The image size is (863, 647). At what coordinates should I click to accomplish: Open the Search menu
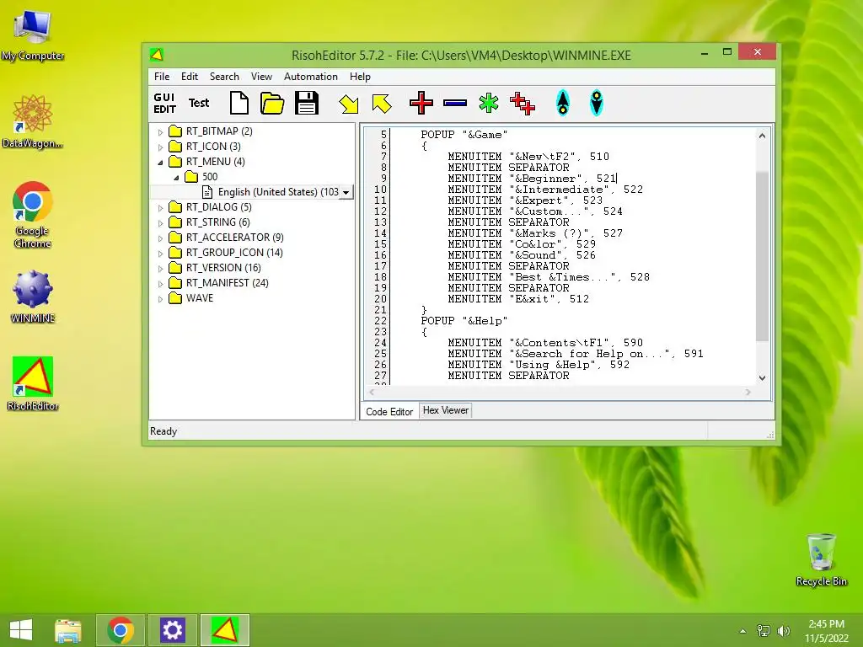224,77
